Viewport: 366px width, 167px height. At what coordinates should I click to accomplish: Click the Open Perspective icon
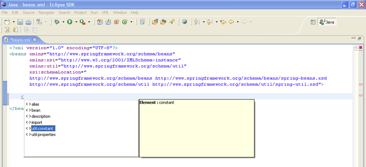click(313, 22)
